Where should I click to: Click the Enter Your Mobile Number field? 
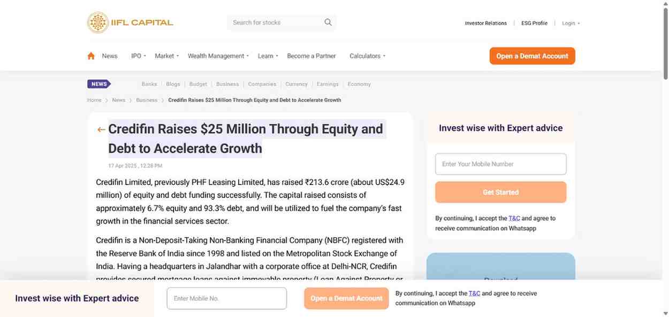pyautogui.click(x=500, y=164)
